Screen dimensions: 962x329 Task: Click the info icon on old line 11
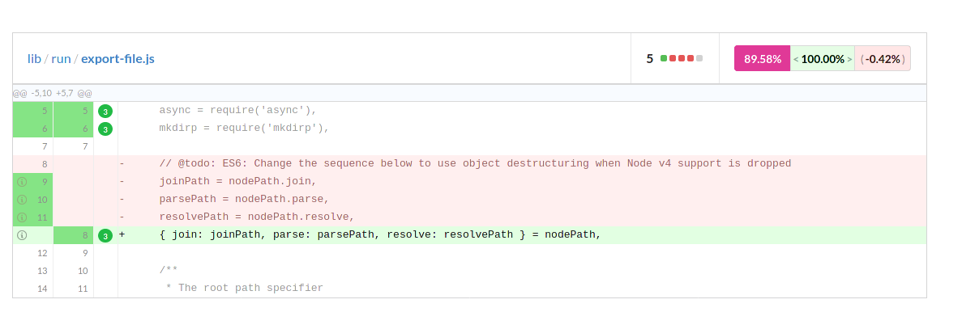point(22,217)
